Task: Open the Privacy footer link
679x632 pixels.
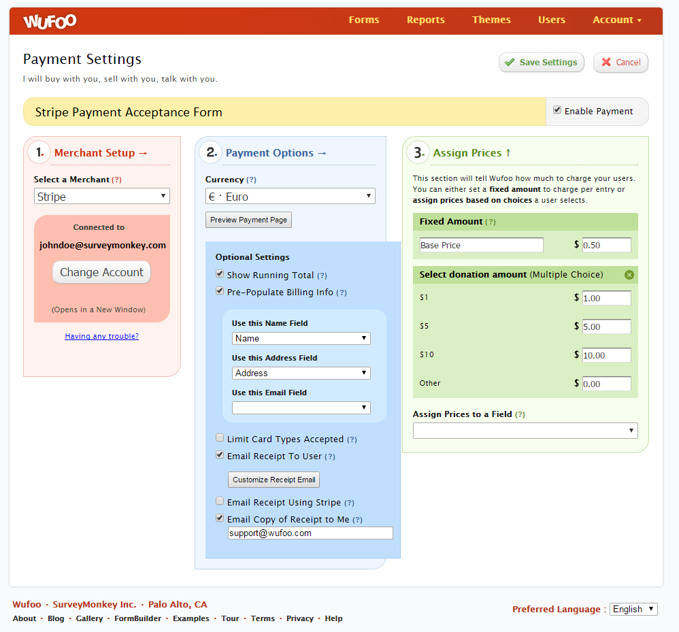Action: 299,618
